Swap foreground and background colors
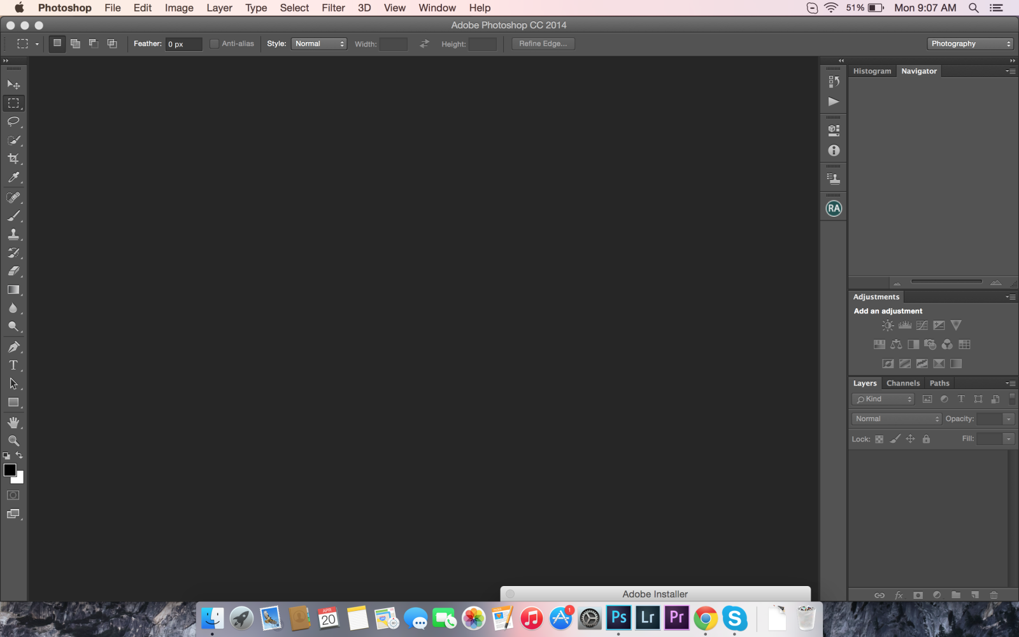Image resolution: width=1019 pixels, height=637 pixels. click(x=19, y=455)
